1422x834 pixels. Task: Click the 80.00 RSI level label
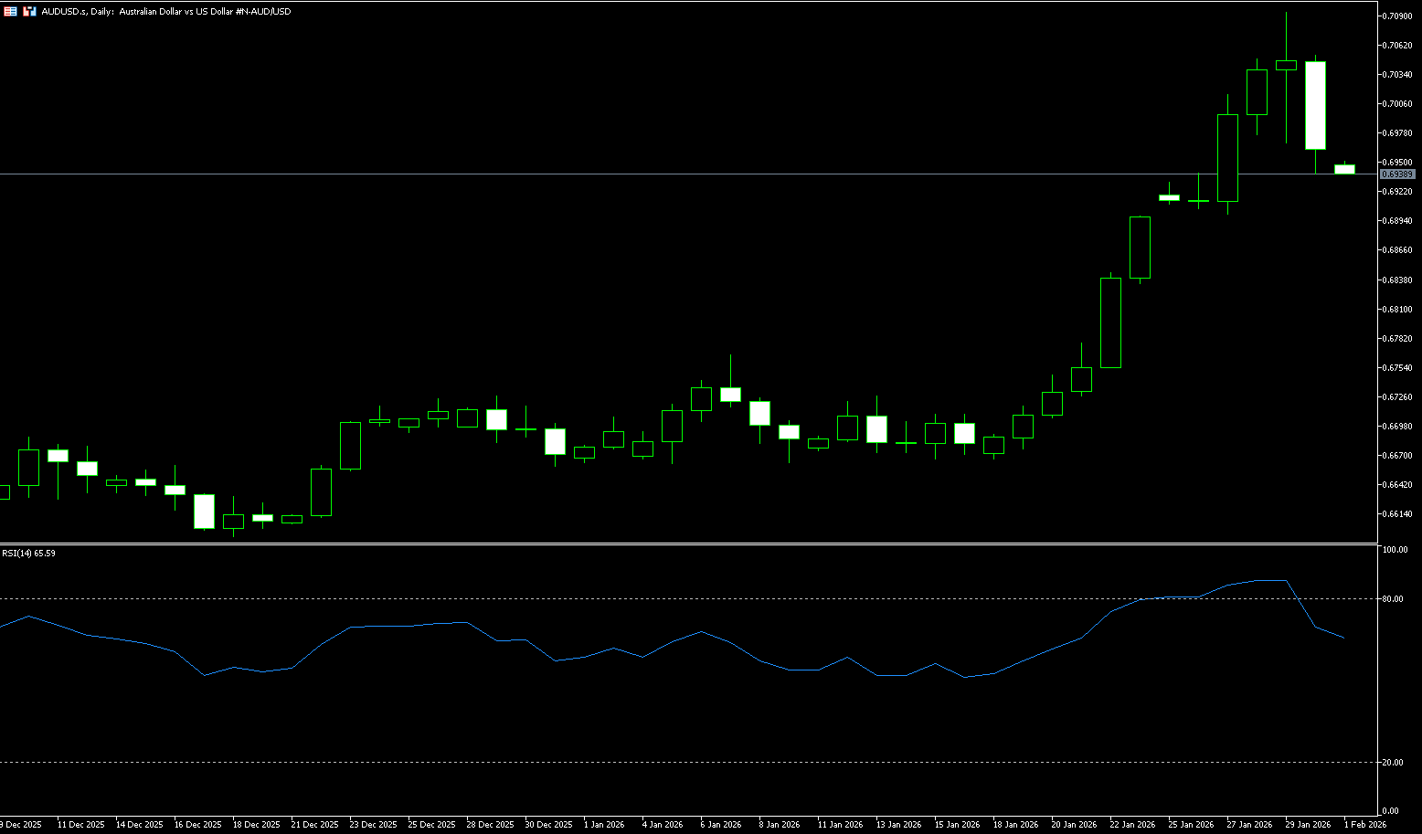1394,599
